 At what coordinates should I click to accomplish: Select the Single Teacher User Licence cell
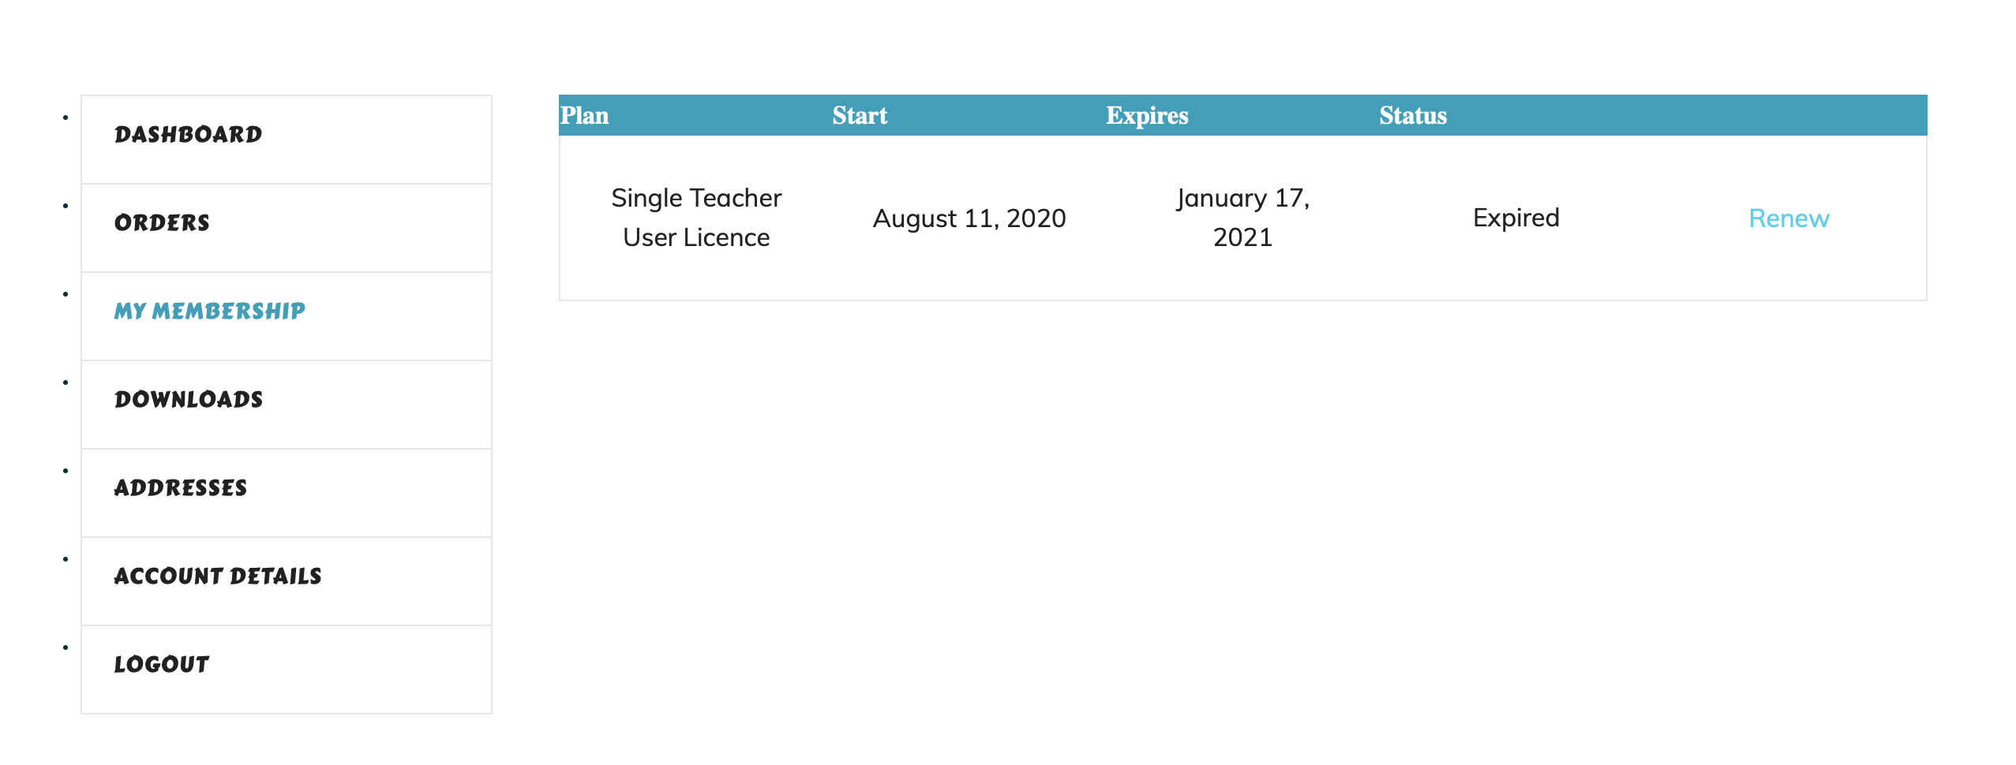point(695,218)
